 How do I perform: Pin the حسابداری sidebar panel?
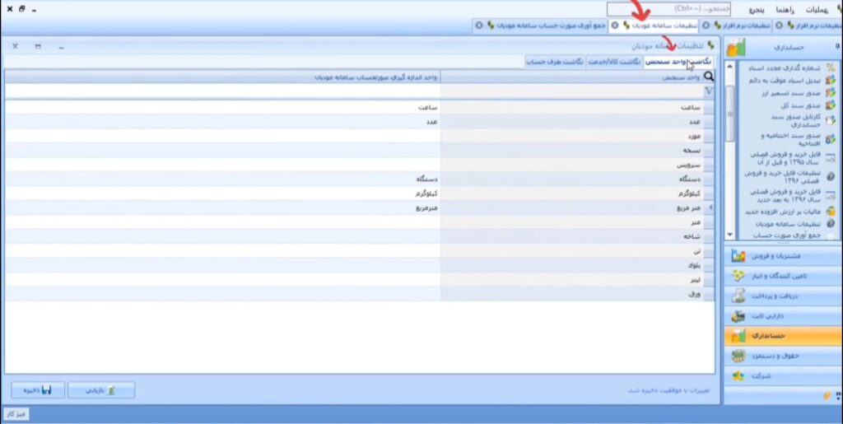[x=837, y=47]
